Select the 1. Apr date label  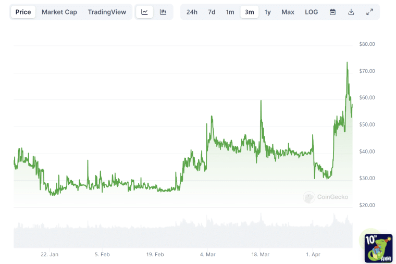[x=313, y=255]
